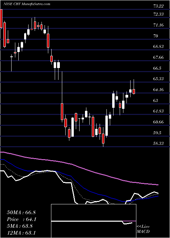Click the 64.16 price axis label

158,89
